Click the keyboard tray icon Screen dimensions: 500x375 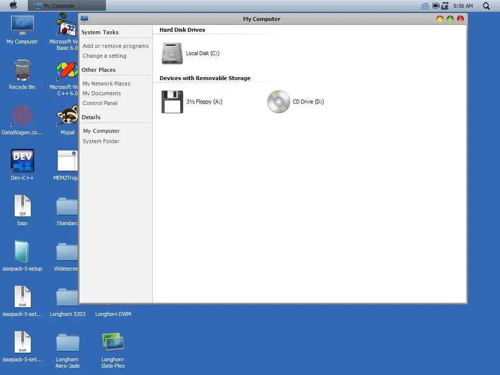pos(425,6)
